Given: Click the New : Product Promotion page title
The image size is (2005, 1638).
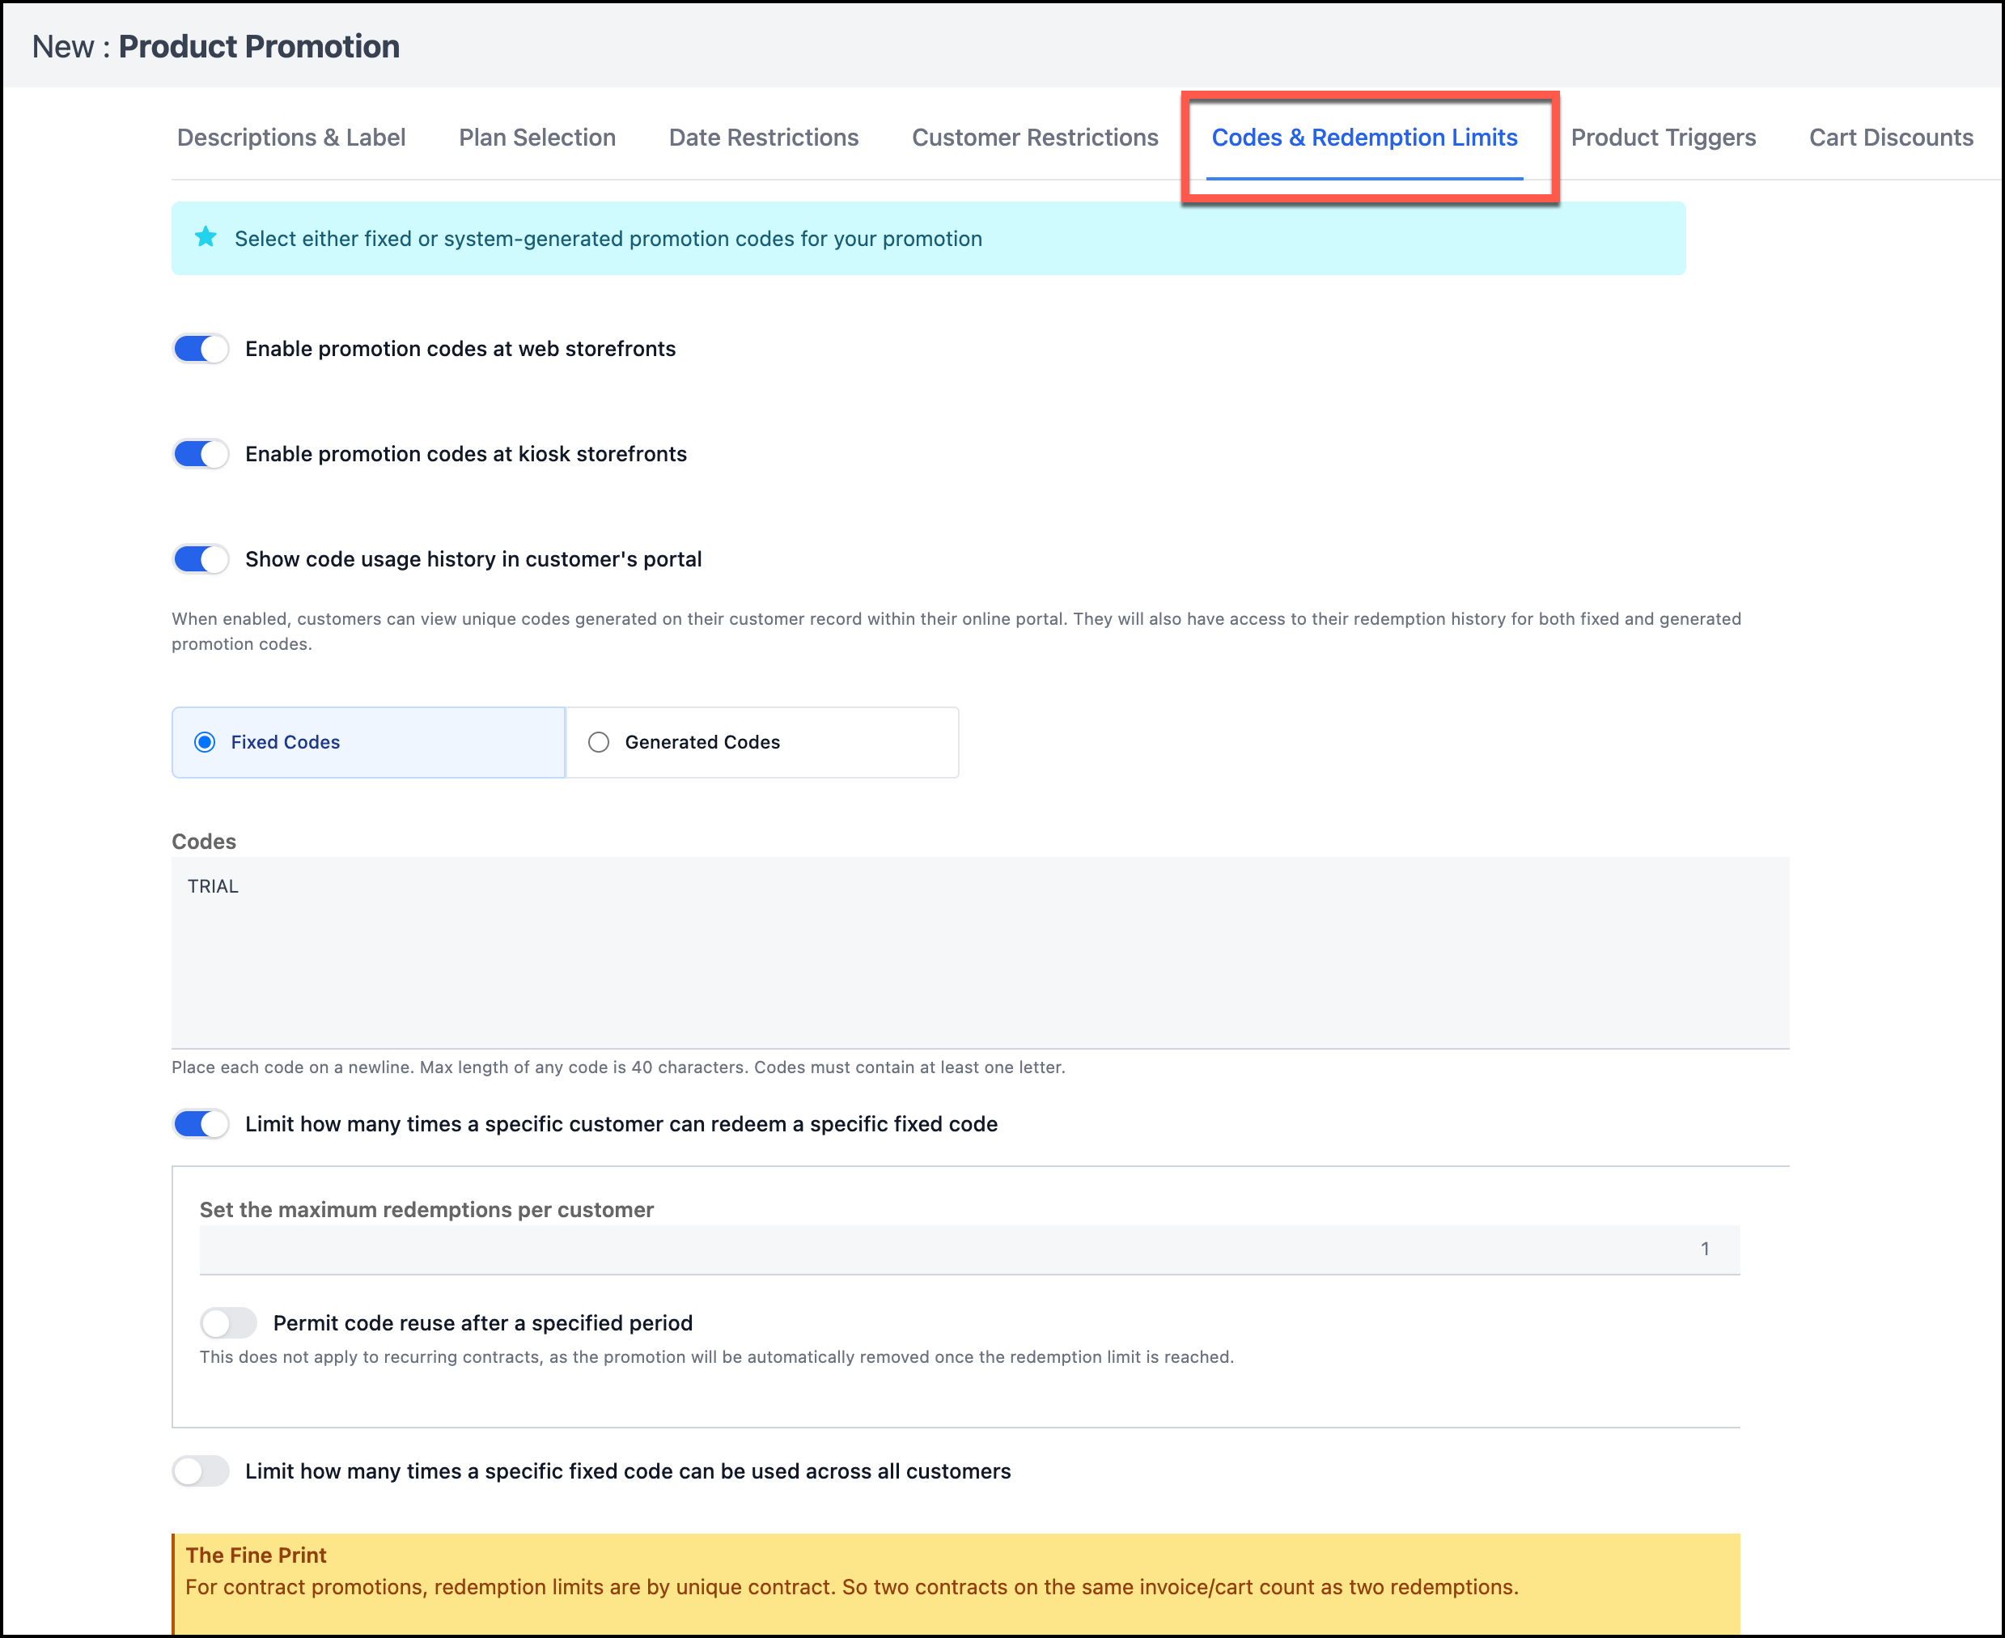Looking at the screenshot, I should click(x=216, y=46).
